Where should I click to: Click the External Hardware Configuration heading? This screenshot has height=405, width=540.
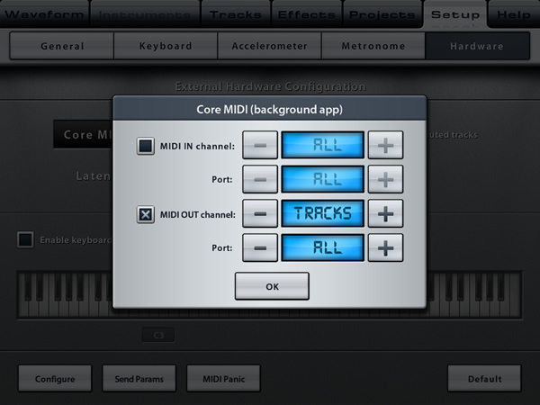click(x=270, y=86)
